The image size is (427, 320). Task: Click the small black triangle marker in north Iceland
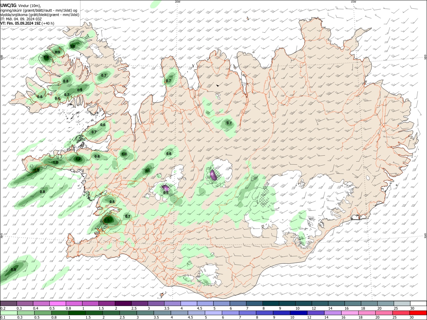click(218, 86)
